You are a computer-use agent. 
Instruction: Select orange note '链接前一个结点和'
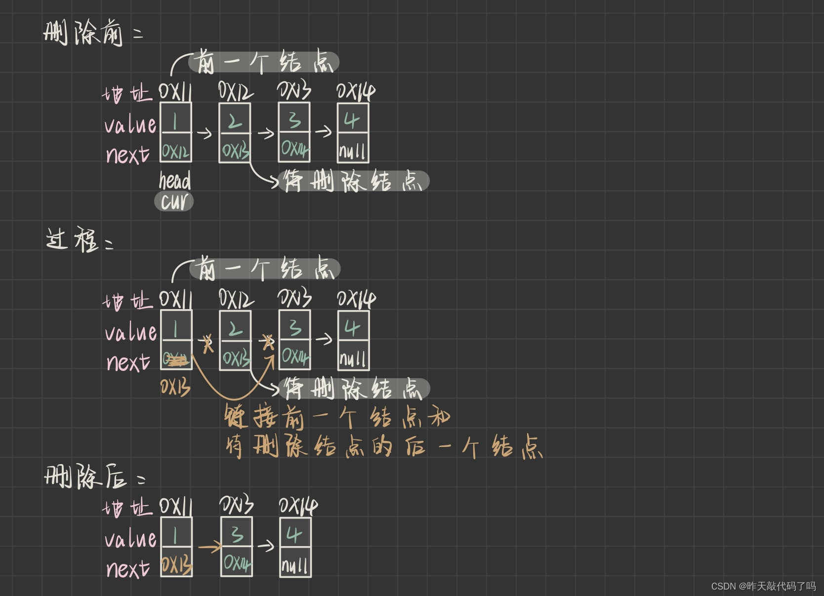click(x=337, y=417)
